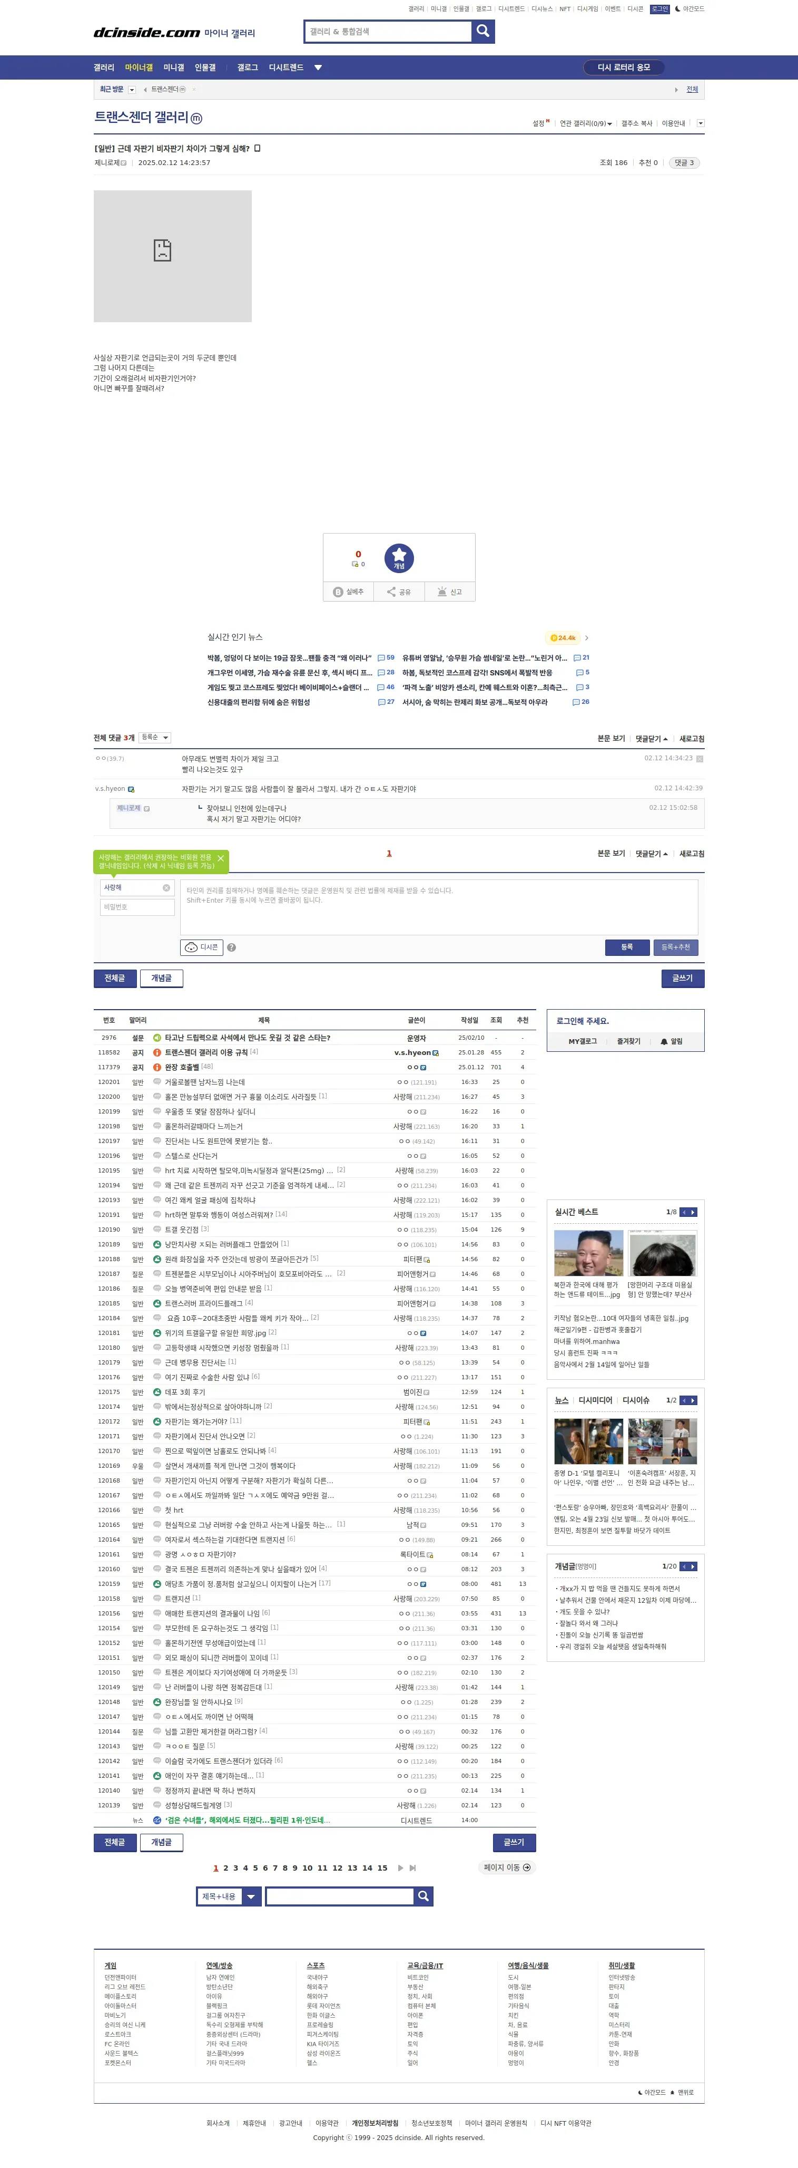Click the last page arrow in pagination
Image resolution: width=798 pixels, height=2168 pixels.
pyautogui.click(x=413, y=1867)
